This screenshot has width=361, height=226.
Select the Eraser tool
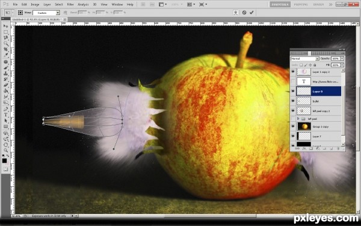[5, 85]
